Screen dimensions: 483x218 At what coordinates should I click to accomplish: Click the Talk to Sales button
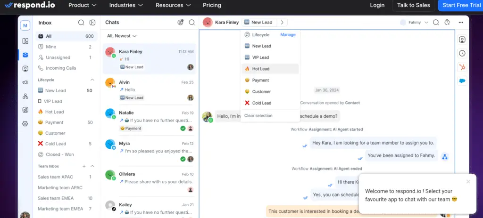coord(413,5)
